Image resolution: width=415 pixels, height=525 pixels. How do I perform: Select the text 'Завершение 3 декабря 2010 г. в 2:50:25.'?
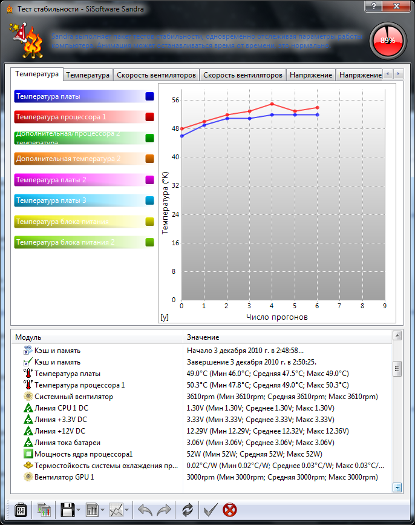pyautogui.click(x=252, y=362)
